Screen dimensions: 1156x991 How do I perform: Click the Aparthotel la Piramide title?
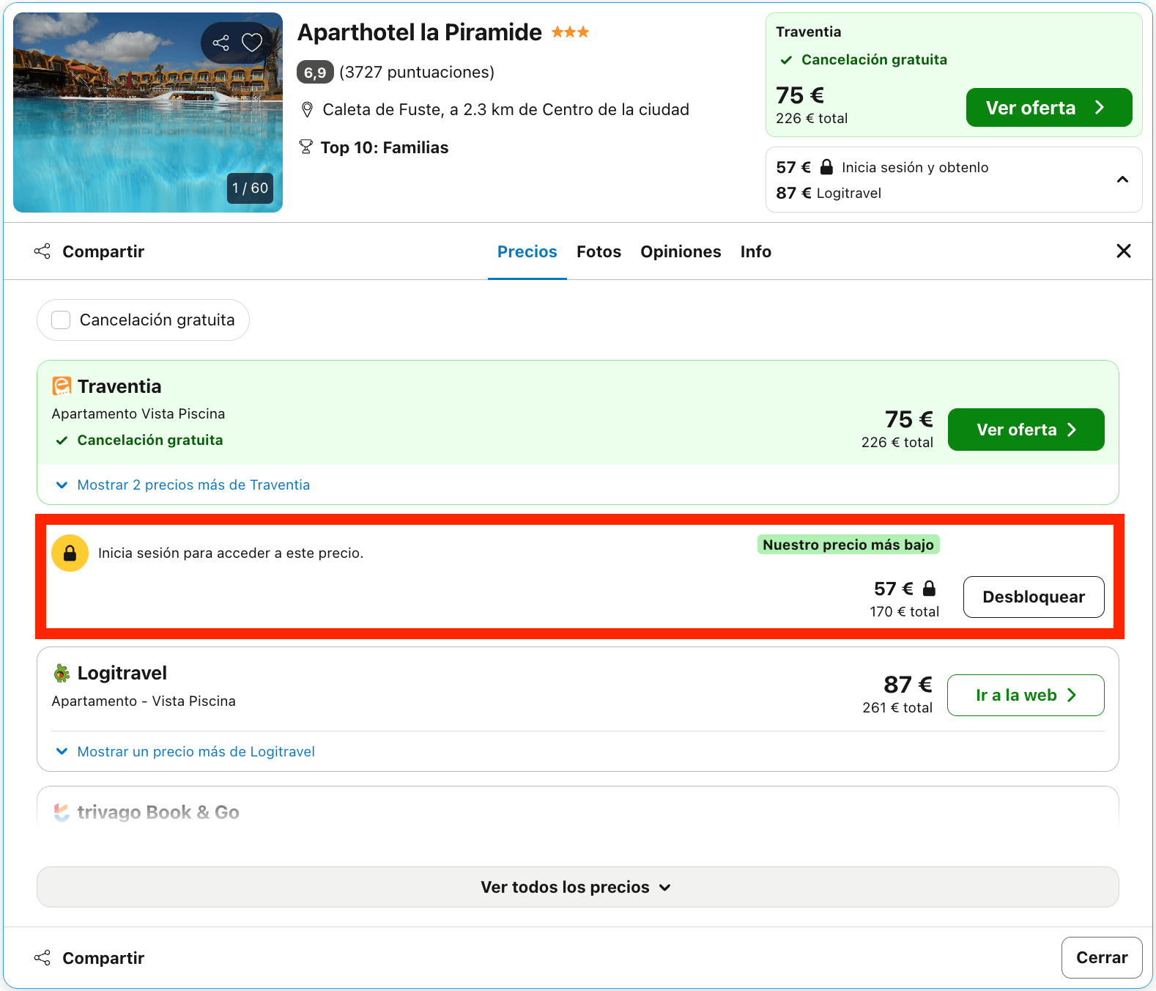[420, 32]
